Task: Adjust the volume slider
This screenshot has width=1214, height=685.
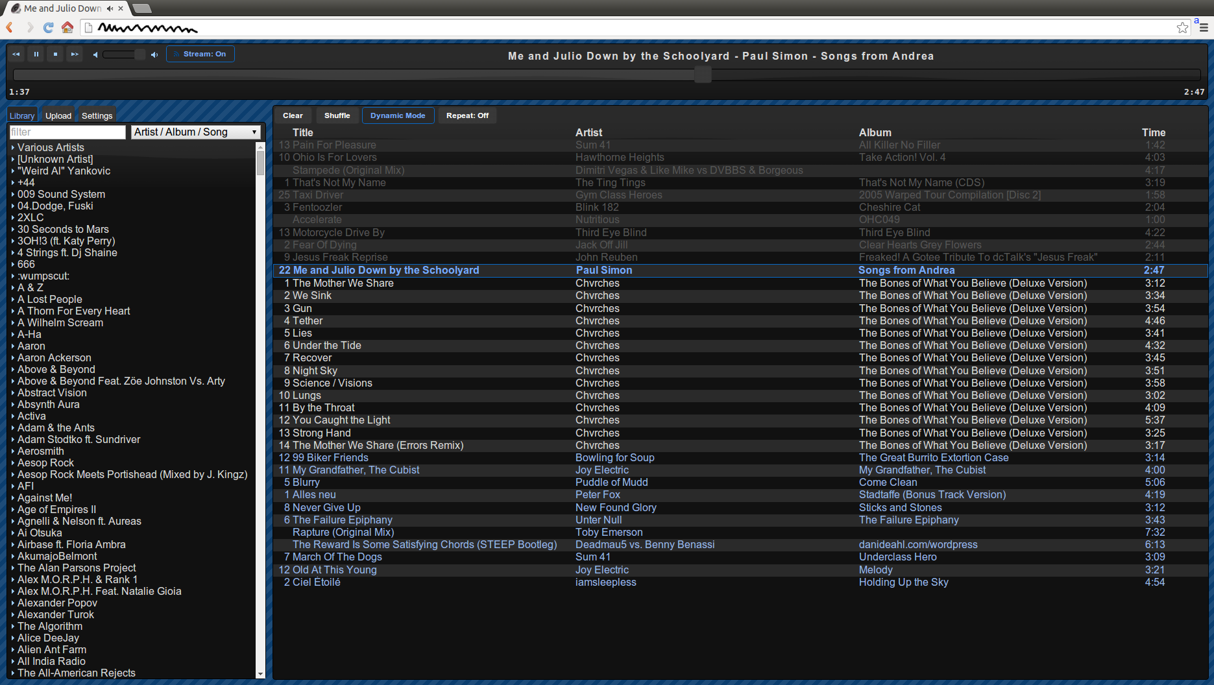Action: tap(123, 54)
